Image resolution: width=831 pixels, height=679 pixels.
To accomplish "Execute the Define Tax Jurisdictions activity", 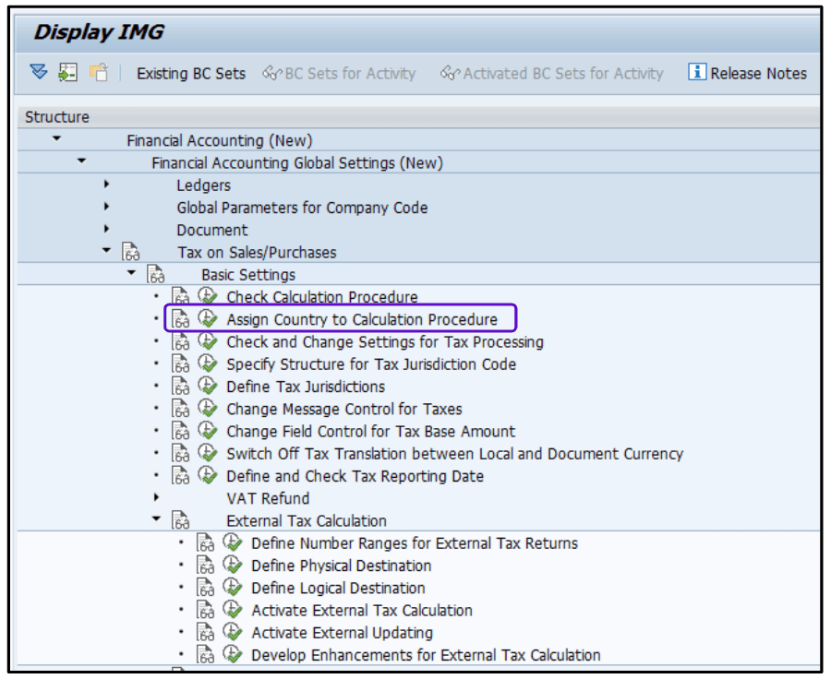I will [x=207, y=387].
